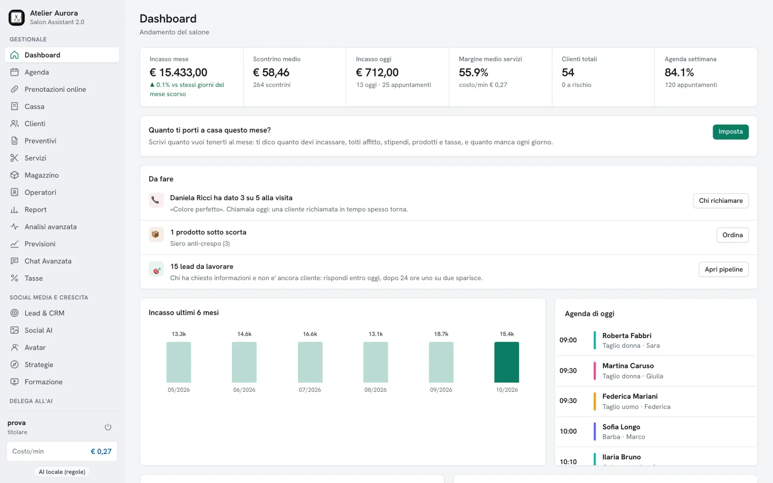The height and width of the screenshot is (483, 773).
Task: Open Roberta Fabbri 09:00 appointment
Action: [x=656, y=341]
